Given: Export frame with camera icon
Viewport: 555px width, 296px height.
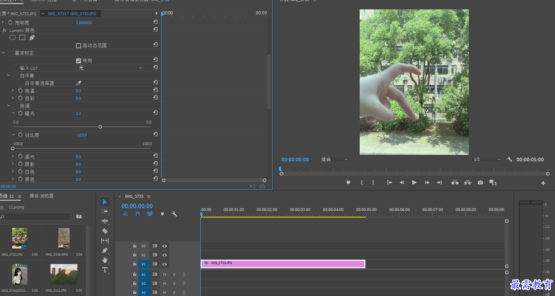Looking at the screenshot, I should (480, 183).
